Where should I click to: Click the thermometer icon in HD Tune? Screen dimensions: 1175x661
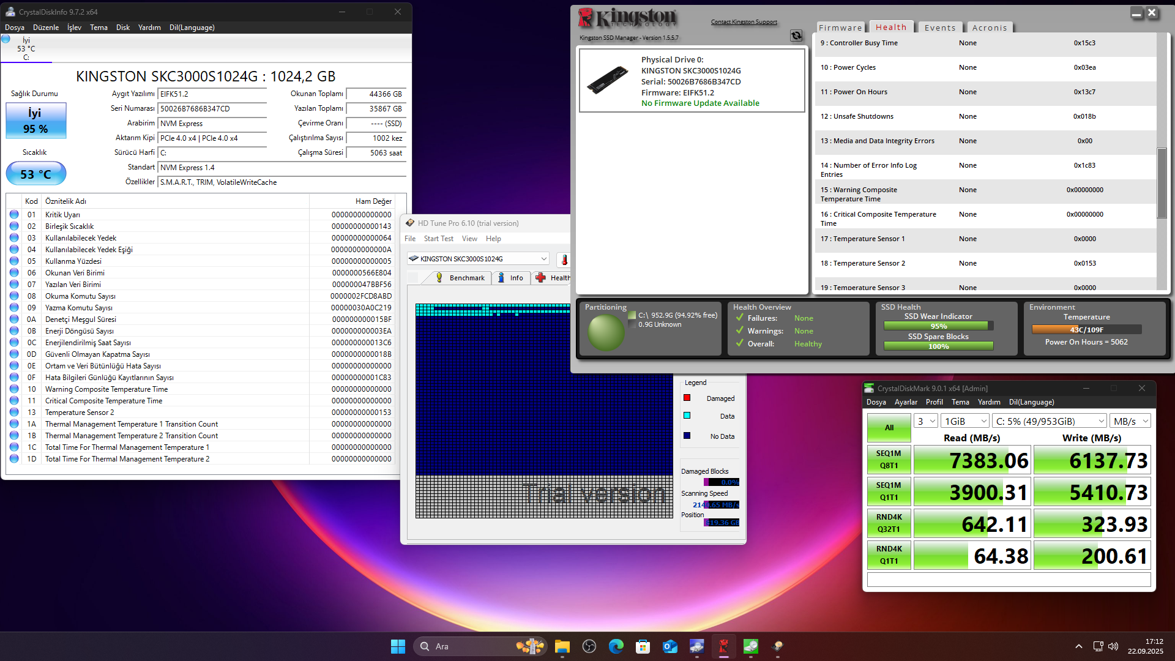564,260
